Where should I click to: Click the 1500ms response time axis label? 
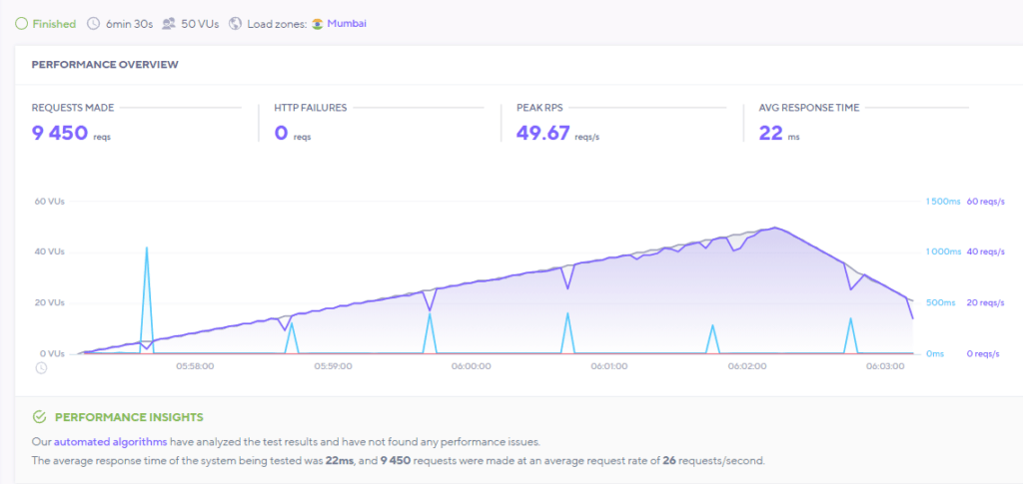coord(942,202)
